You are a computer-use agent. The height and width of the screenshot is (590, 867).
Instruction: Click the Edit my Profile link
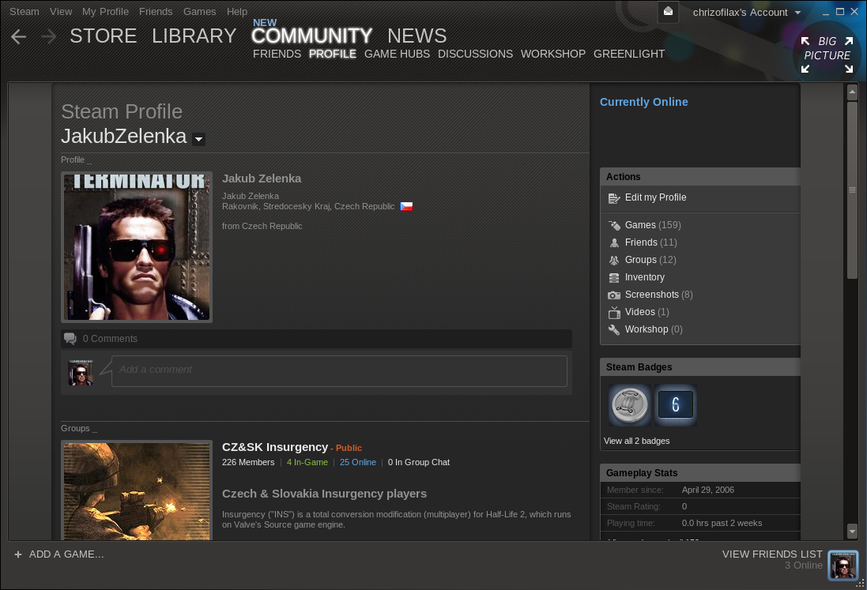pyautogui.click(x=655, y=197)
